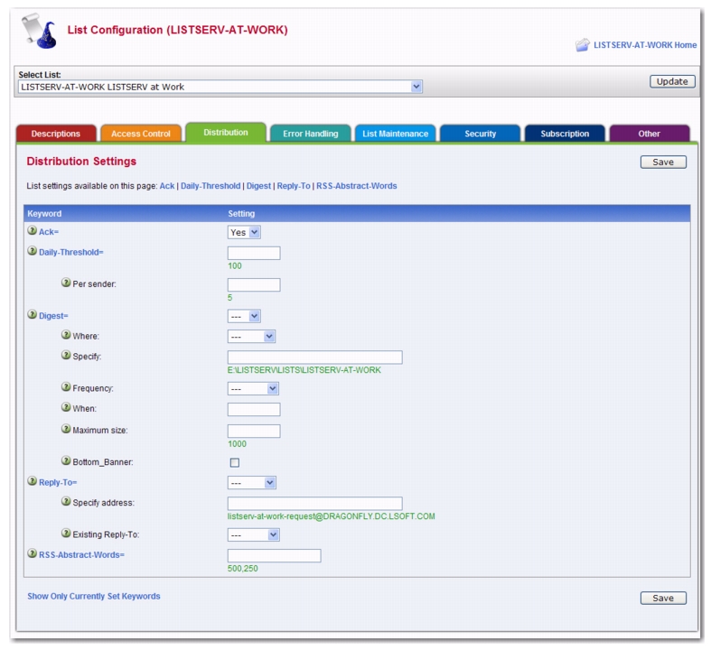The width and height of the screenshot is (711, 650).
Task: Click the Daily-Threshold= keyword link
Action: pos(71,252)
